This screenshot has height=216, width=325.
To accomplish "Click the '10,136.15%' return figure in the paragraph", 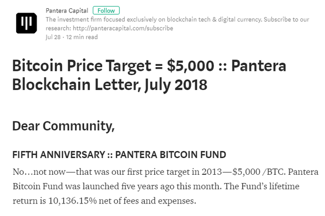I will coord(72,201).
